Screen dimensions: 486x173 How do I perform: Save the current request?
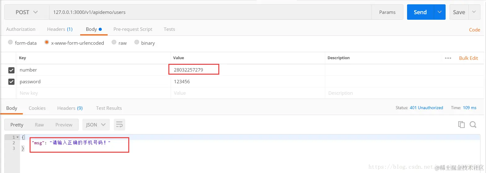[x=459, y=12]
